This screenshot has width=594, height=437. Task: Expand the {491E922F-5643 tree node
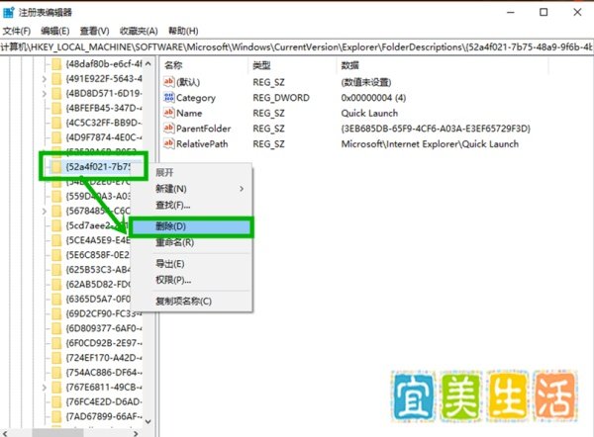pos(44,79)
